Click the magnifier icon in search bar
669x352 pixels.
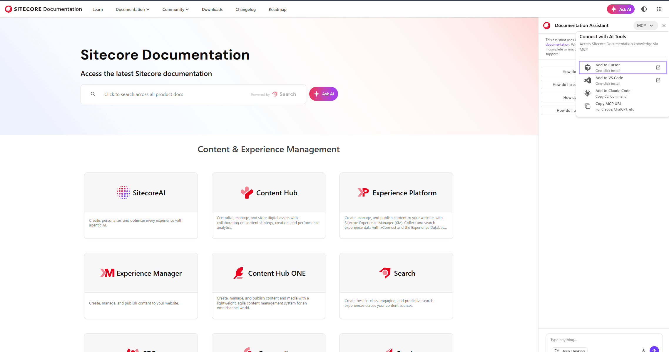[x=93, y=94]
